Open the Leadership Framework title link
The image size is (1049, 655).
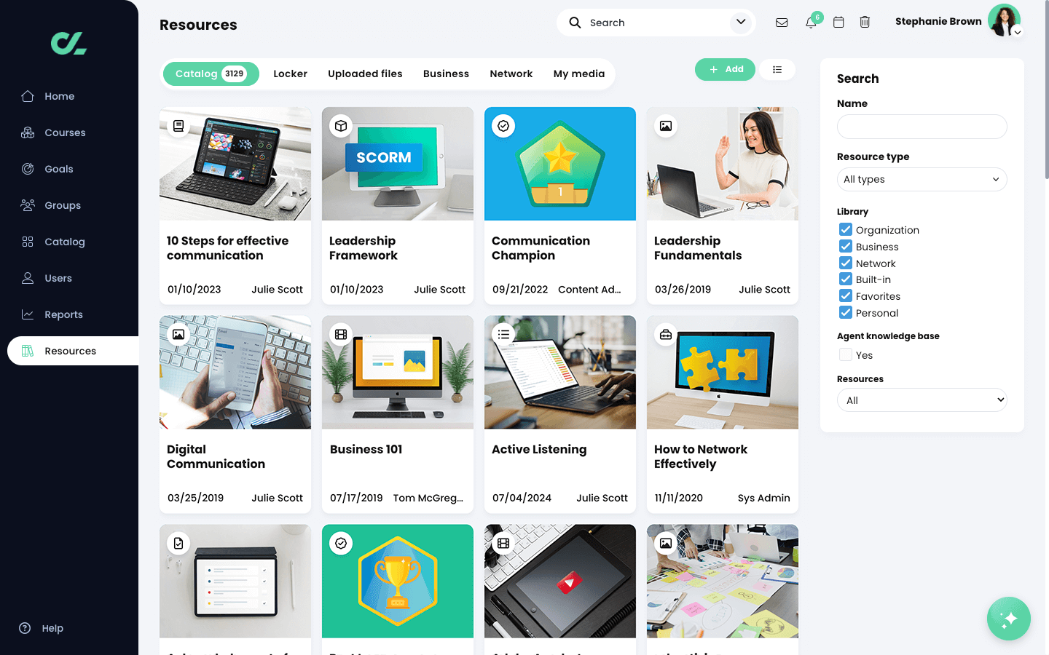tap(364, 248)
